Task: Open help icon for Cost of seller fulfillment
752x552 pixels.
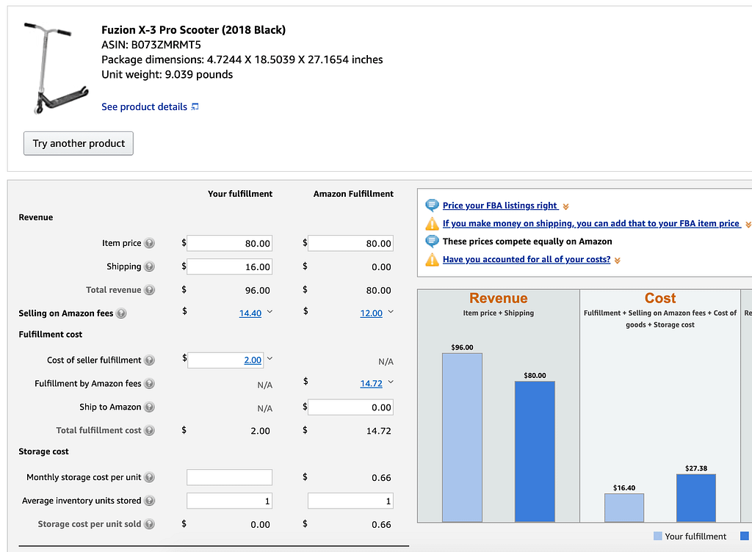Action: pyautogui.click(x=150, y=360)
